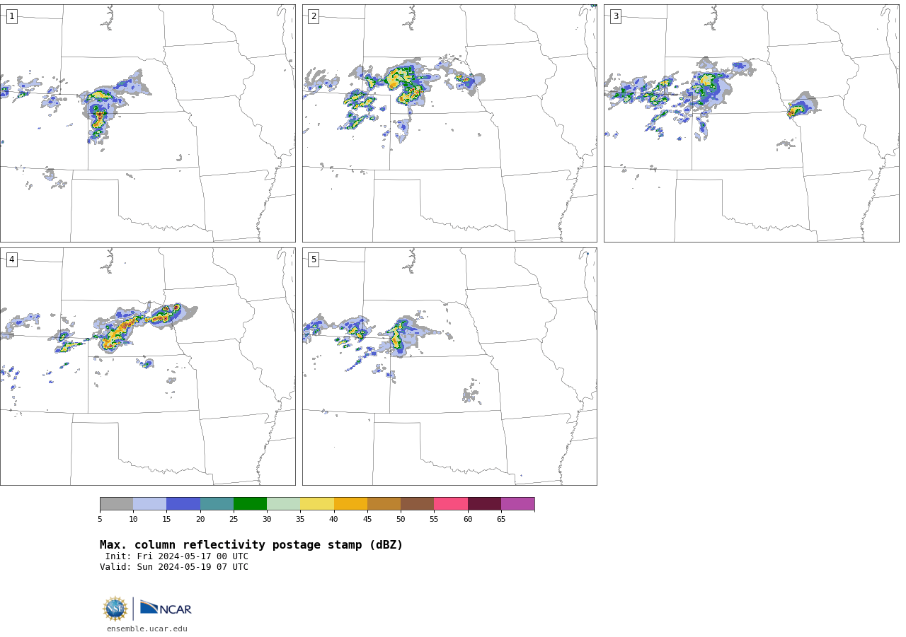The image size is (906, 637).
Task: Click the maroon 60-65 dBZ swatch
Action: click(484, 504)
